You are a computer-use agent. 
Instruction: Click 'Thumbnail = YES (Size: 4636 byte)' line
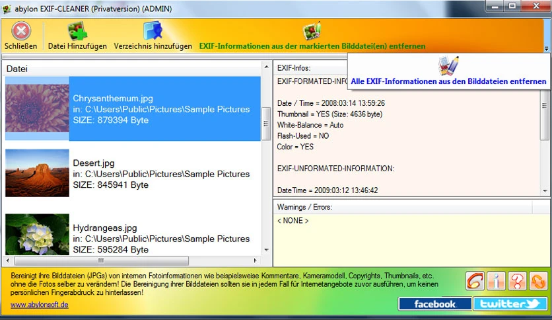point(329,114)
